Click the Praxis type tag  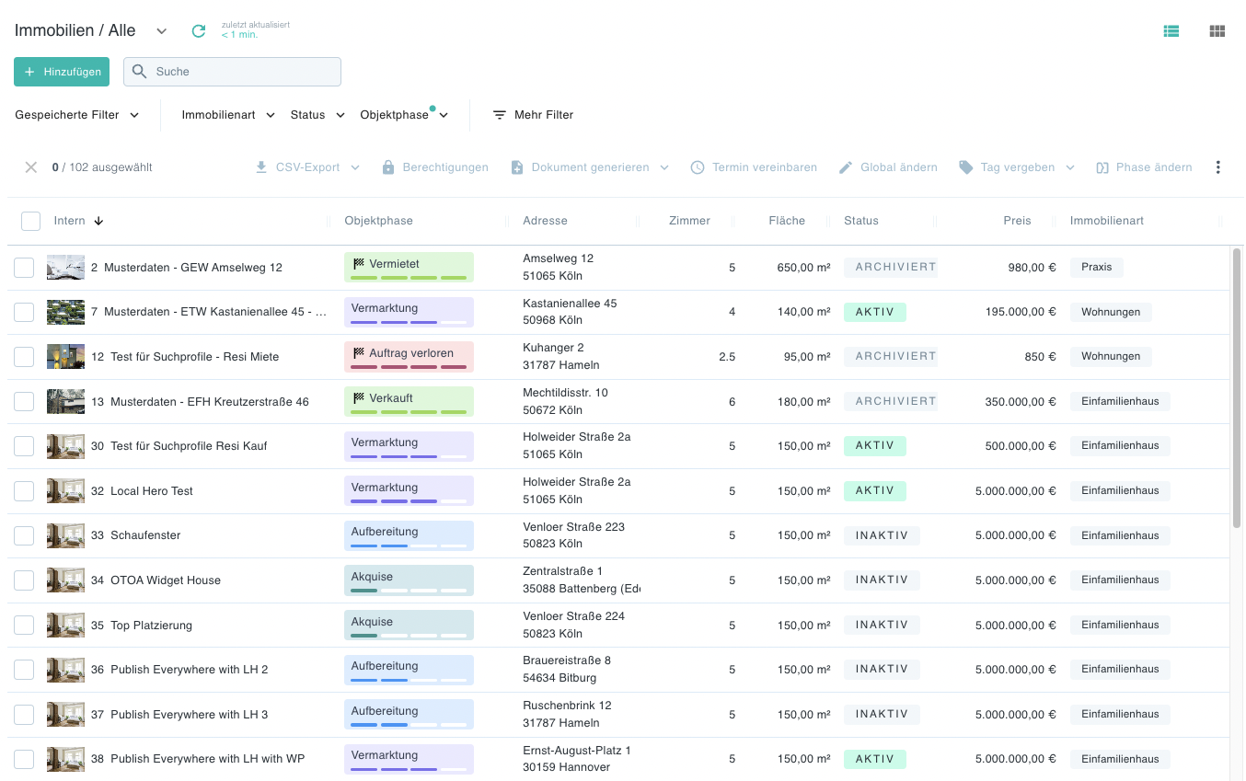coord(1097,268)
